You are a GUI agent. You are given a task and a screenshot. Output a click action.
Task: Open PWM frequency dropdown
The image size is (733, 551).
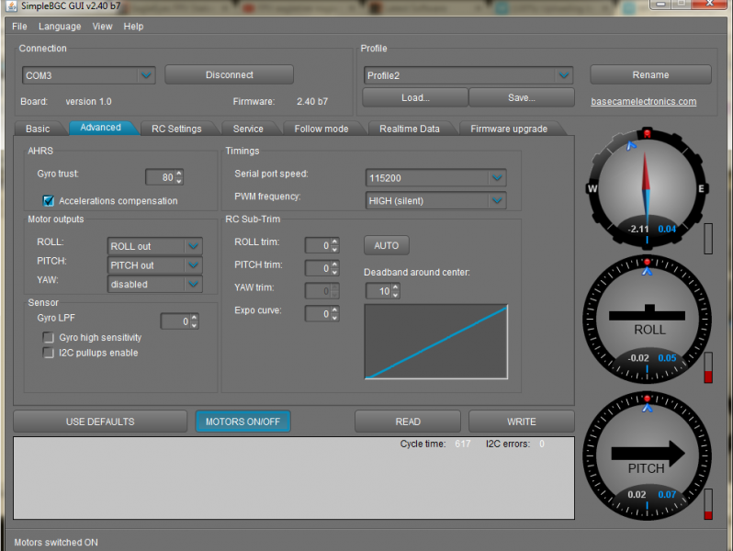[x=497, y=200]
